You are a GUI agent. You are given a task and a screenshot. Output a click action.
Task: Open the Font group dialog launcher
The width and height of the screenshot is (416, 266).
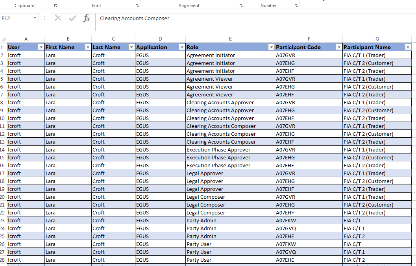point(137,6)
